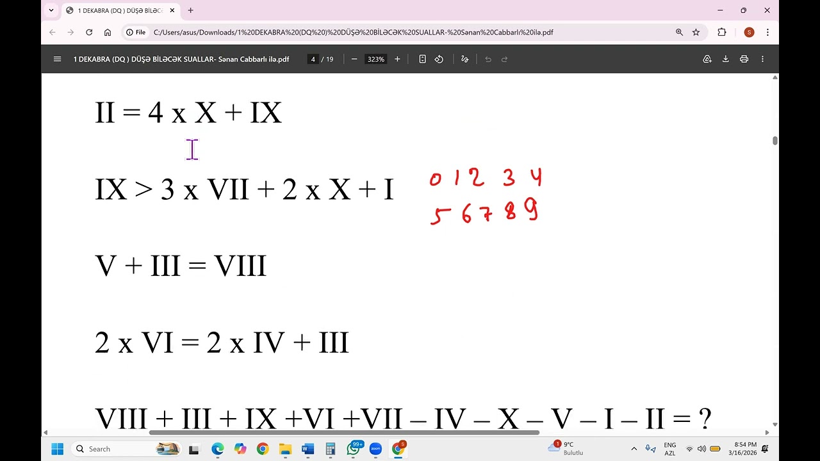The height and width of the screenshot is (461, 820).
Task: Click the scroll up arrow
Action: point(775,77)
